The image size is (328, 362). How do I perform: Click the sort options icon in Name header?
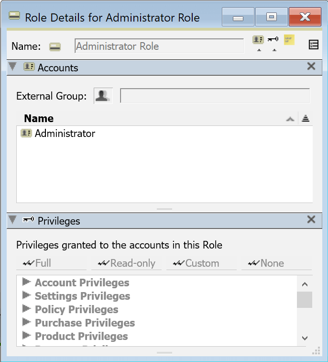pyautogui.click(x=306, y=119)
